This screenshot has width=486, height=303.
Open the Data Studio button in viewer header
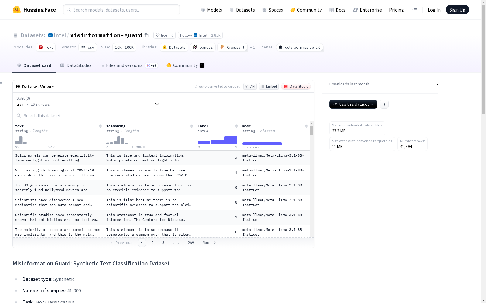tap(296, 86)
